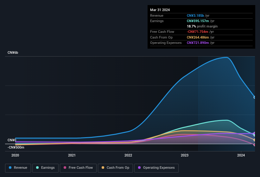Click the -CN¥500m y-axis label
The height and width of the screenshot is (177, 260).
(16, 147)
